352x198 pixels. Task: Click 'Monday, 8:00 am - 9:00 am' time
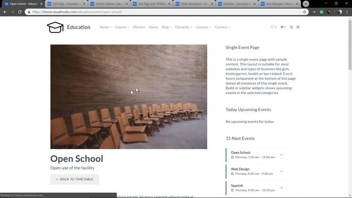click(254, 174)
